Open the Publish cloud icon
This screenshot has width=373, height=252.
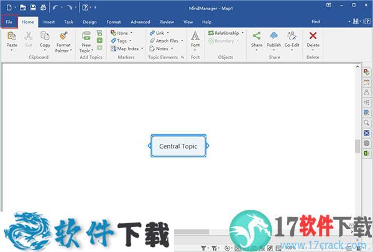pos(274,37)
